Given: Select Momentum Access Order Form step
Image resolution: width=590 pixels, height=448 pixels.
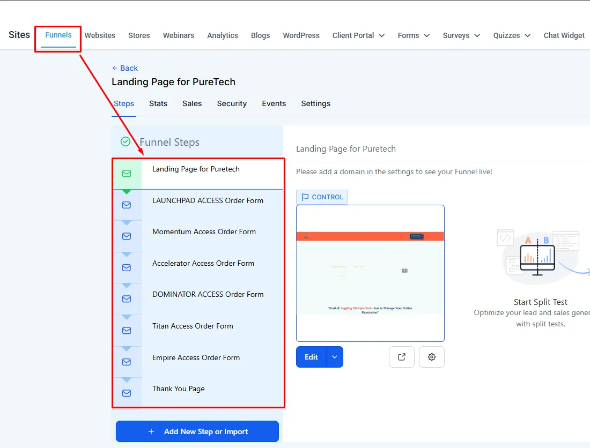Looking at the screenshot, I should tap(198, 236).
